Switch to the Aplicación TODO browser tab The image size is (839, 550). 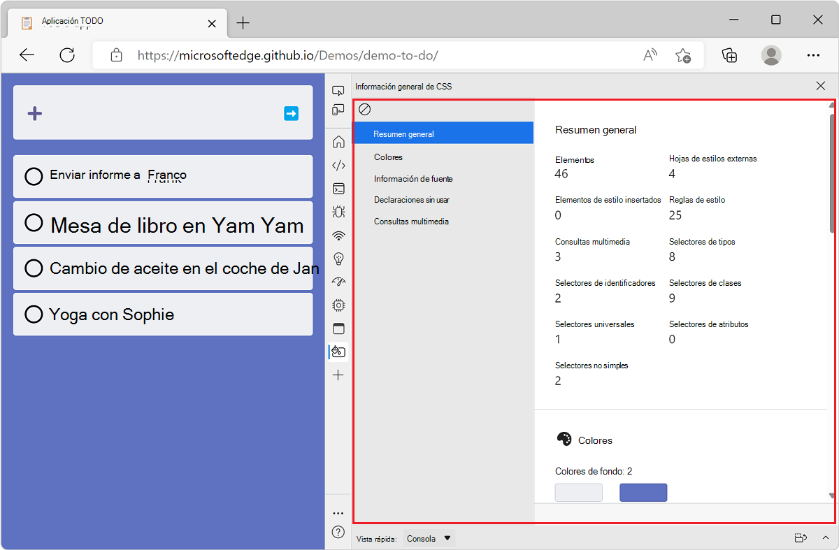pyautogui.click(x=117, y=23)
